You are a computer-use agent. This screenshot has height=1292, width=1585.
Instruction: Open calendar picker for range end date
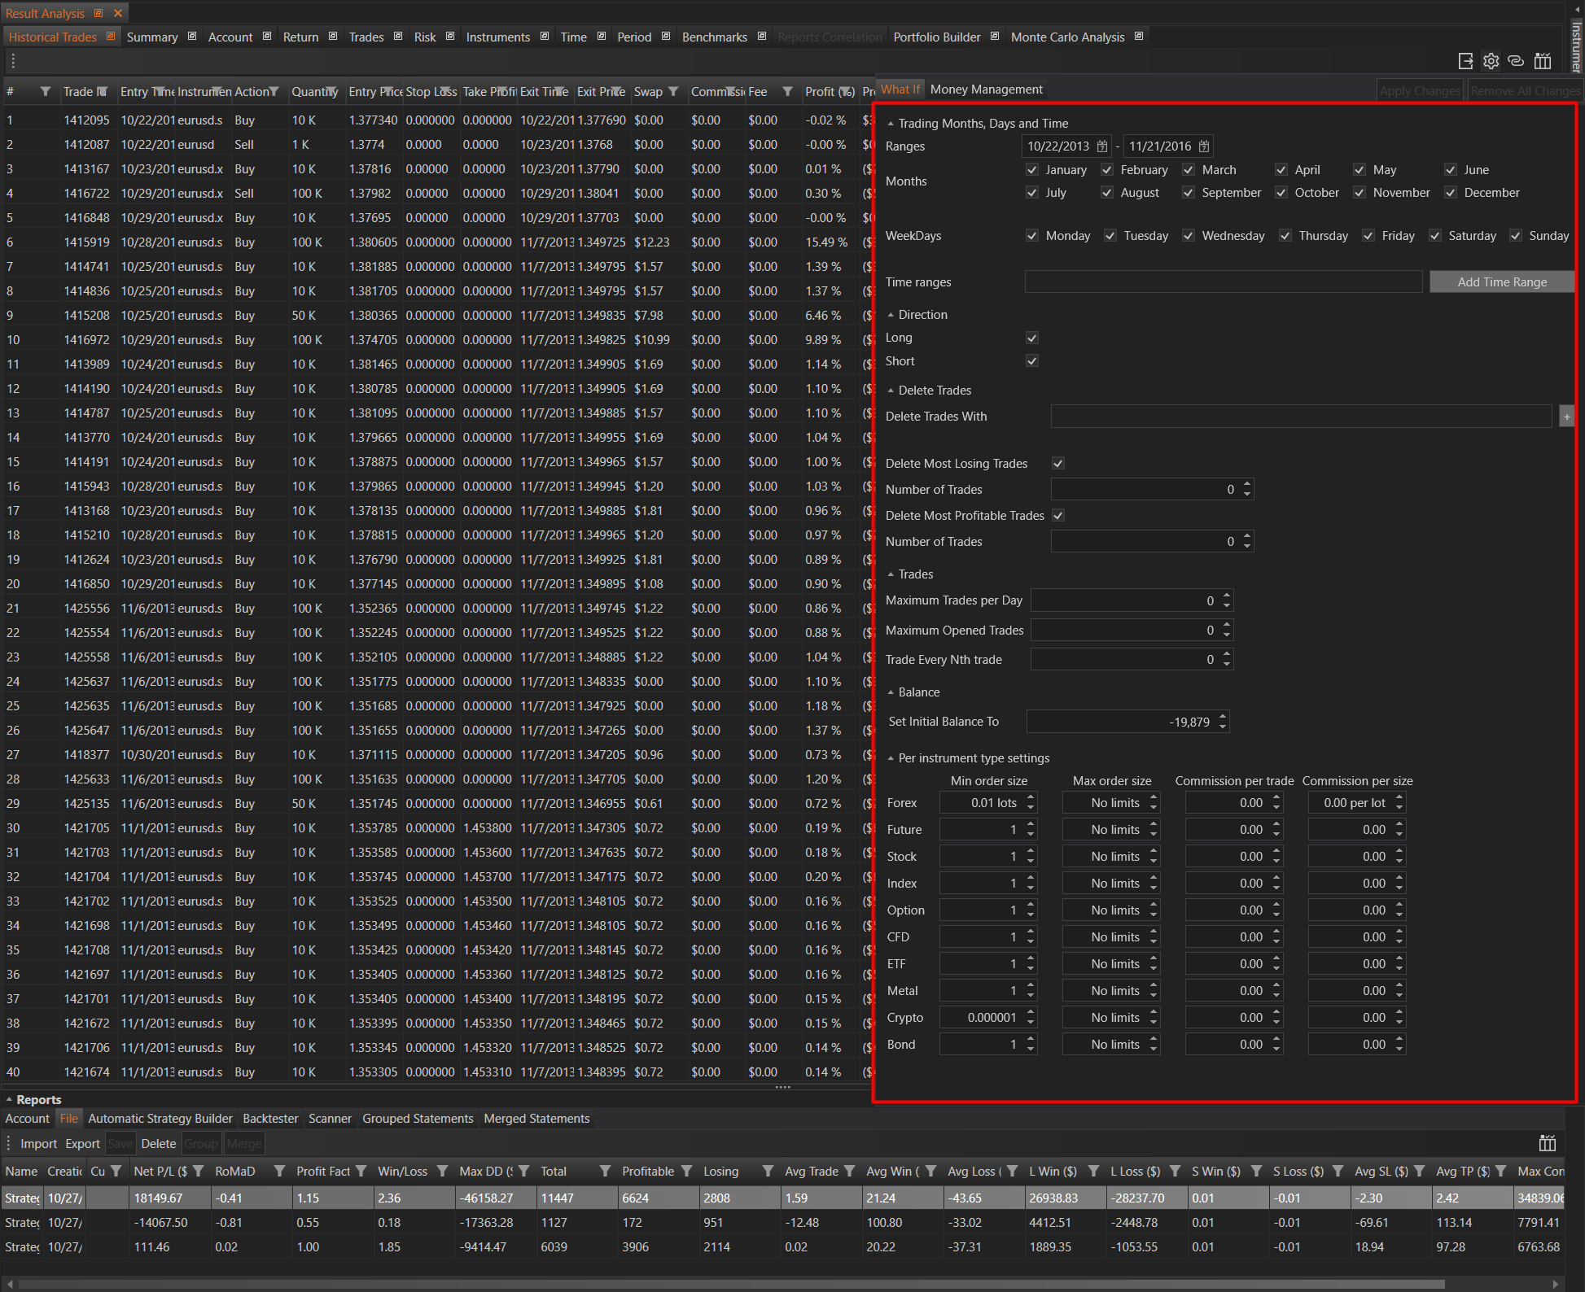(x=1204, y=146)
